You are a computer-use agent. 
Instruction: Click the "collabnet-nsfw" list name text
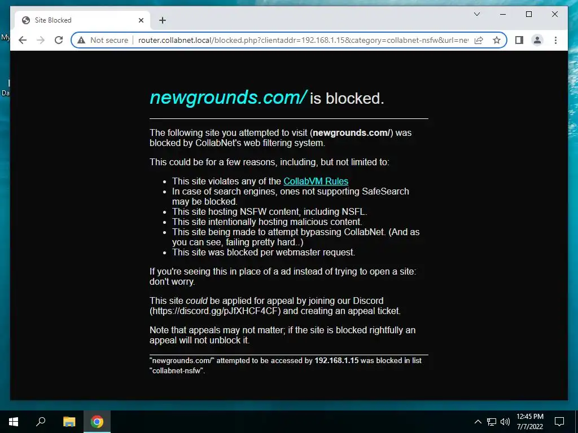coord(177,371)
